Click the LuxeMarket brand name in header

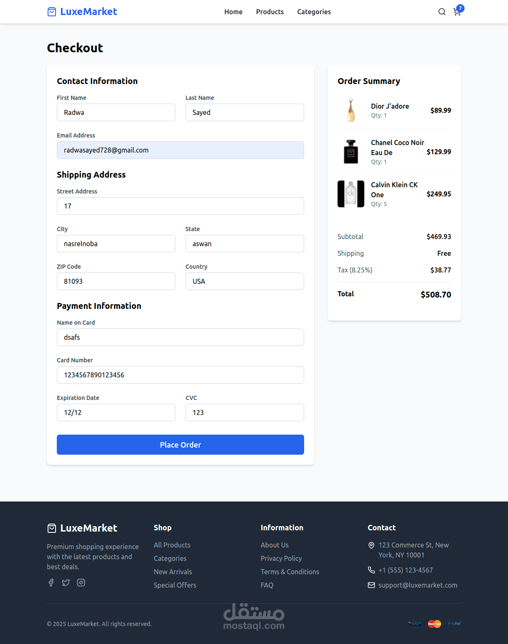click(89, 12)
